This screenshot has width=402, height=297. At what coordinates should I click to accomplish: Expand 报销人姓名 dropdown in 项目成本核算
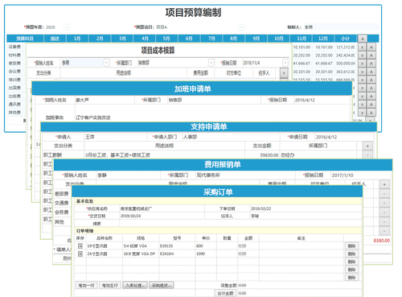pos(106,63)
